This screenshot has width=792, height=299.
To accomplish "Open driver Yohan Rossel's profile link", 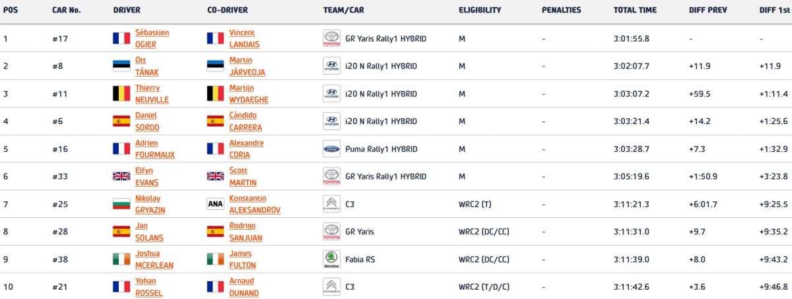I will (148, 286).
